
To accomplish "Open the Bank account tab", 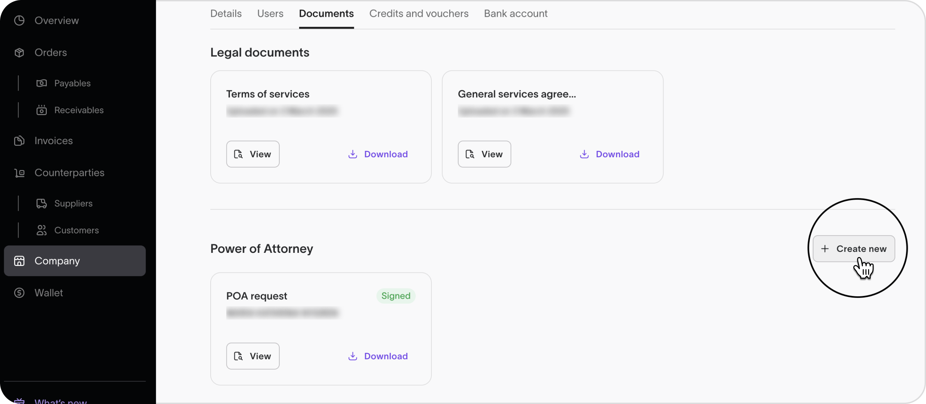I will point(515,14).
